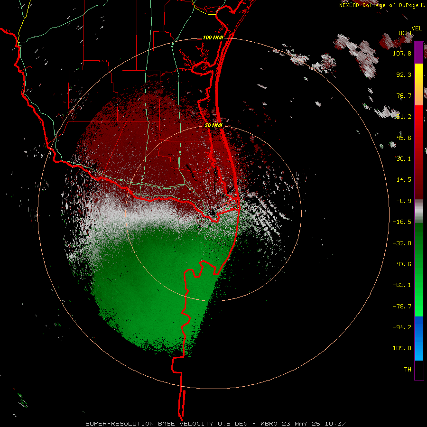Click the 45.6 velocity scale value
The image size is (427, 427).
click(x=404, y=138)
